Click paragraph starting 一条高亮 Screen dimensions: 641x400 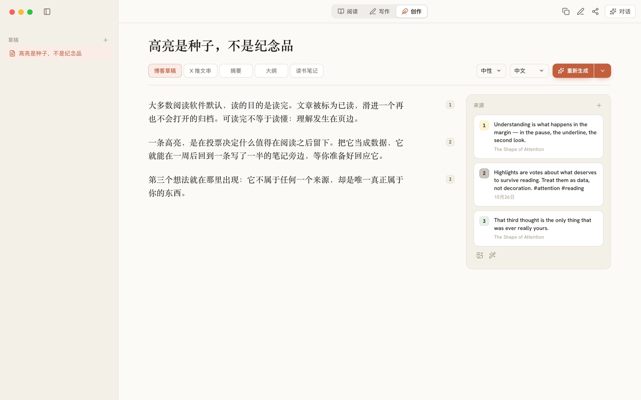tap(276, 149)
